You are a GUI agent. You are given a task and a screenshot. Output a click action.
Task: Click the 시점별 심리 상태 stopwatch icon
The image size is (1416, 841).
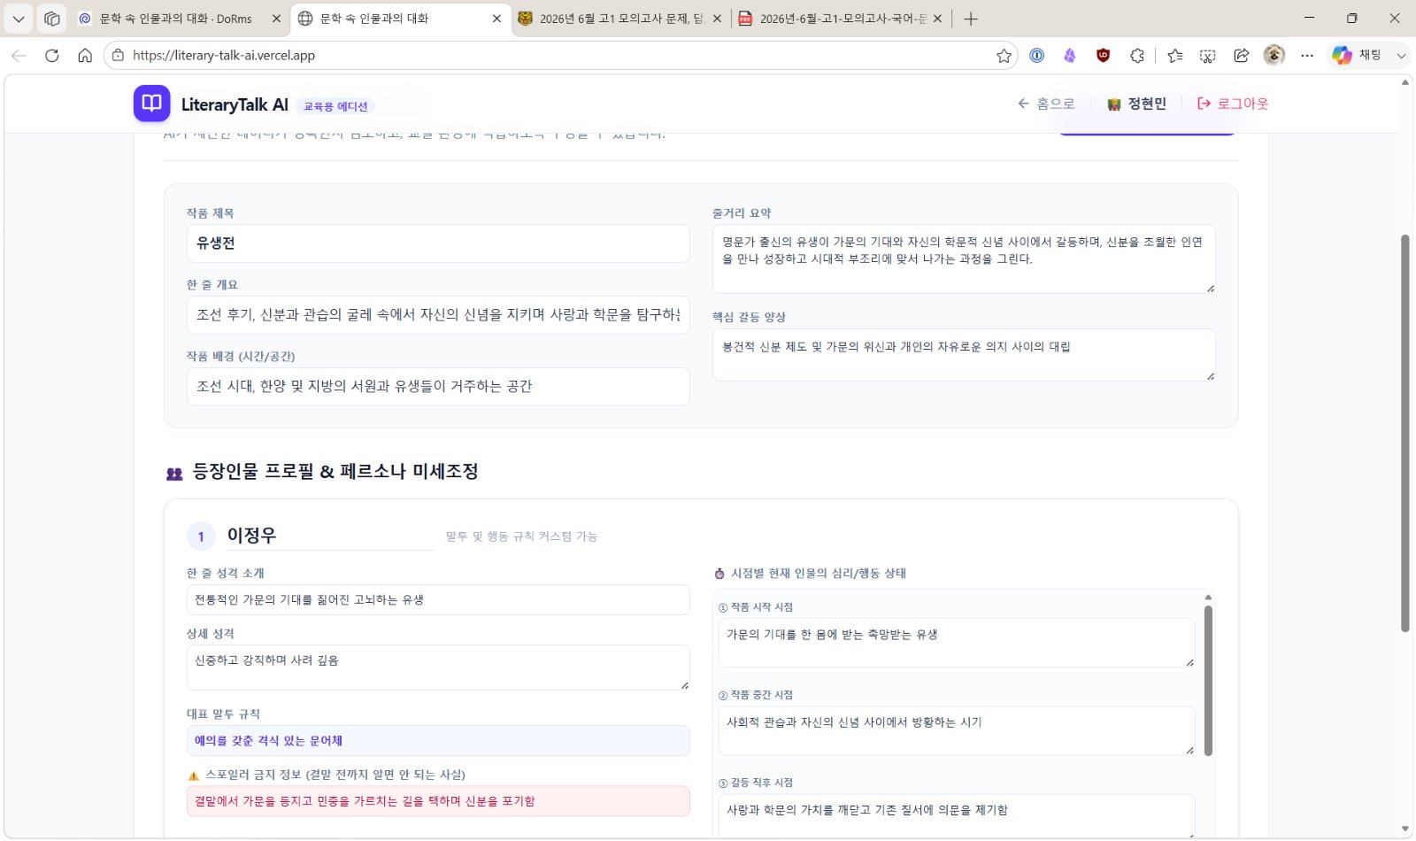pyautogui.click(x=720, y=574)
